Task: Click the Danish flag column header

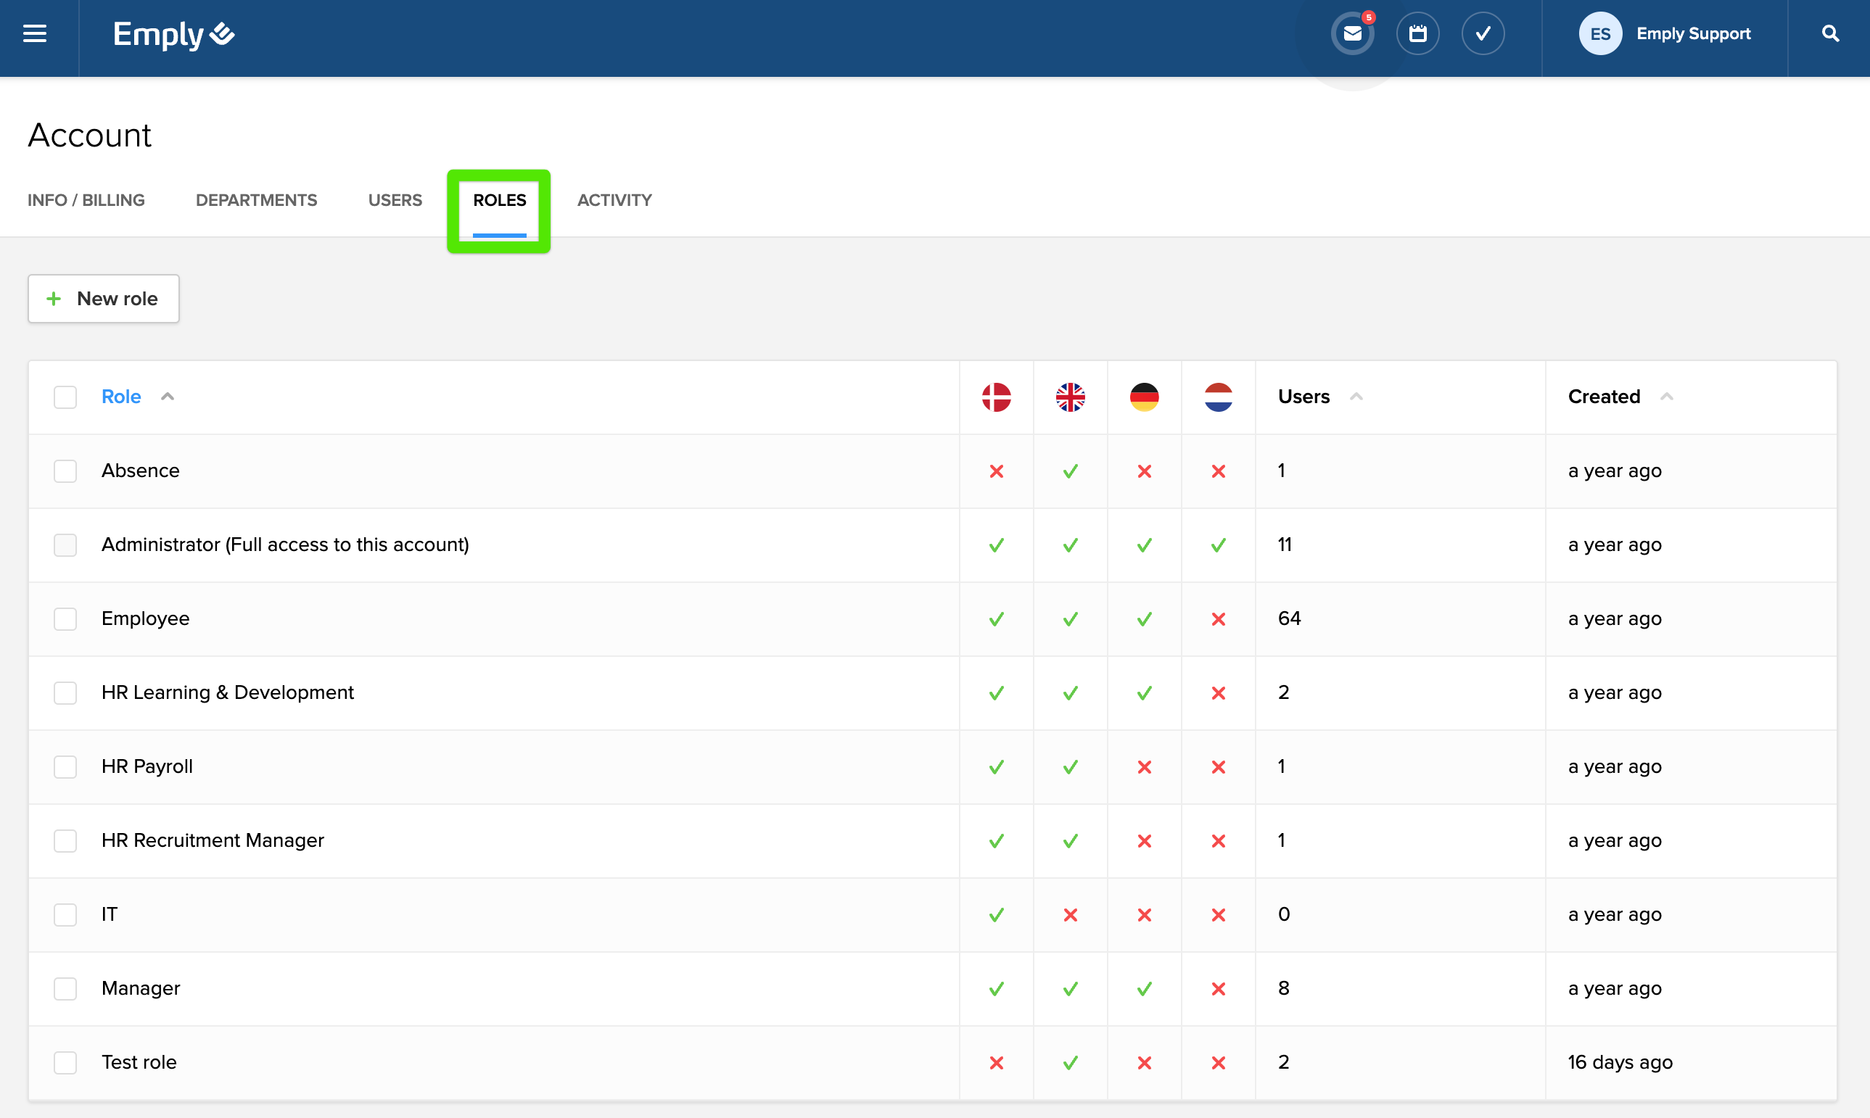Action: click(996, 397)
